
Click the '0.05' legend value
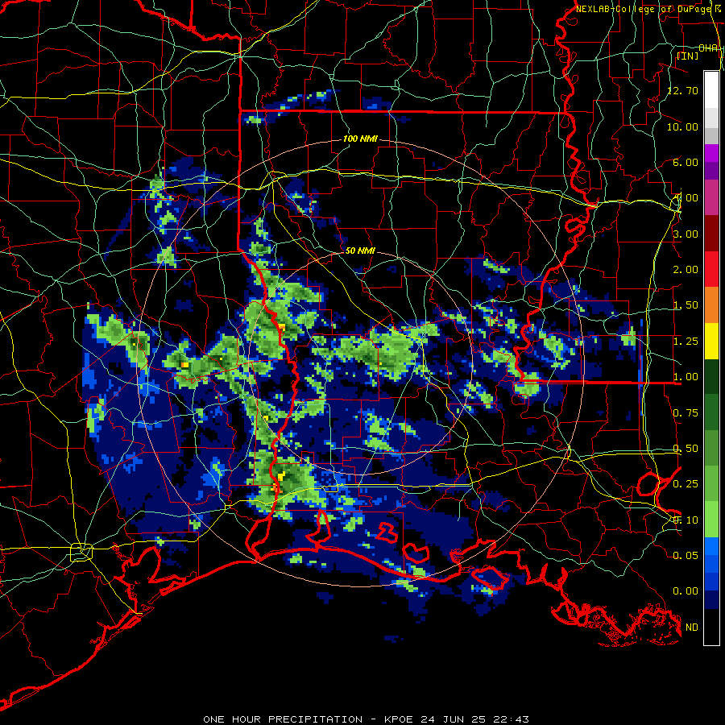pos(686,555)
